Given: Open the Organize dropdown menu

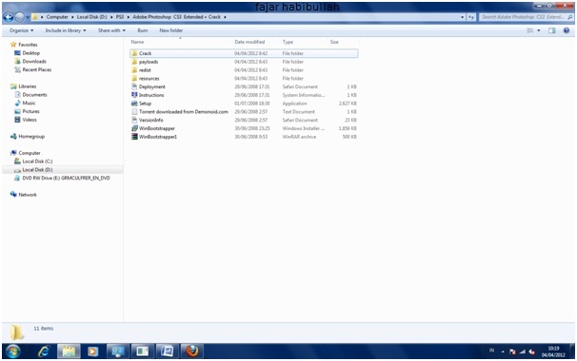Looking at the screenshot, I should pos(21,30).
